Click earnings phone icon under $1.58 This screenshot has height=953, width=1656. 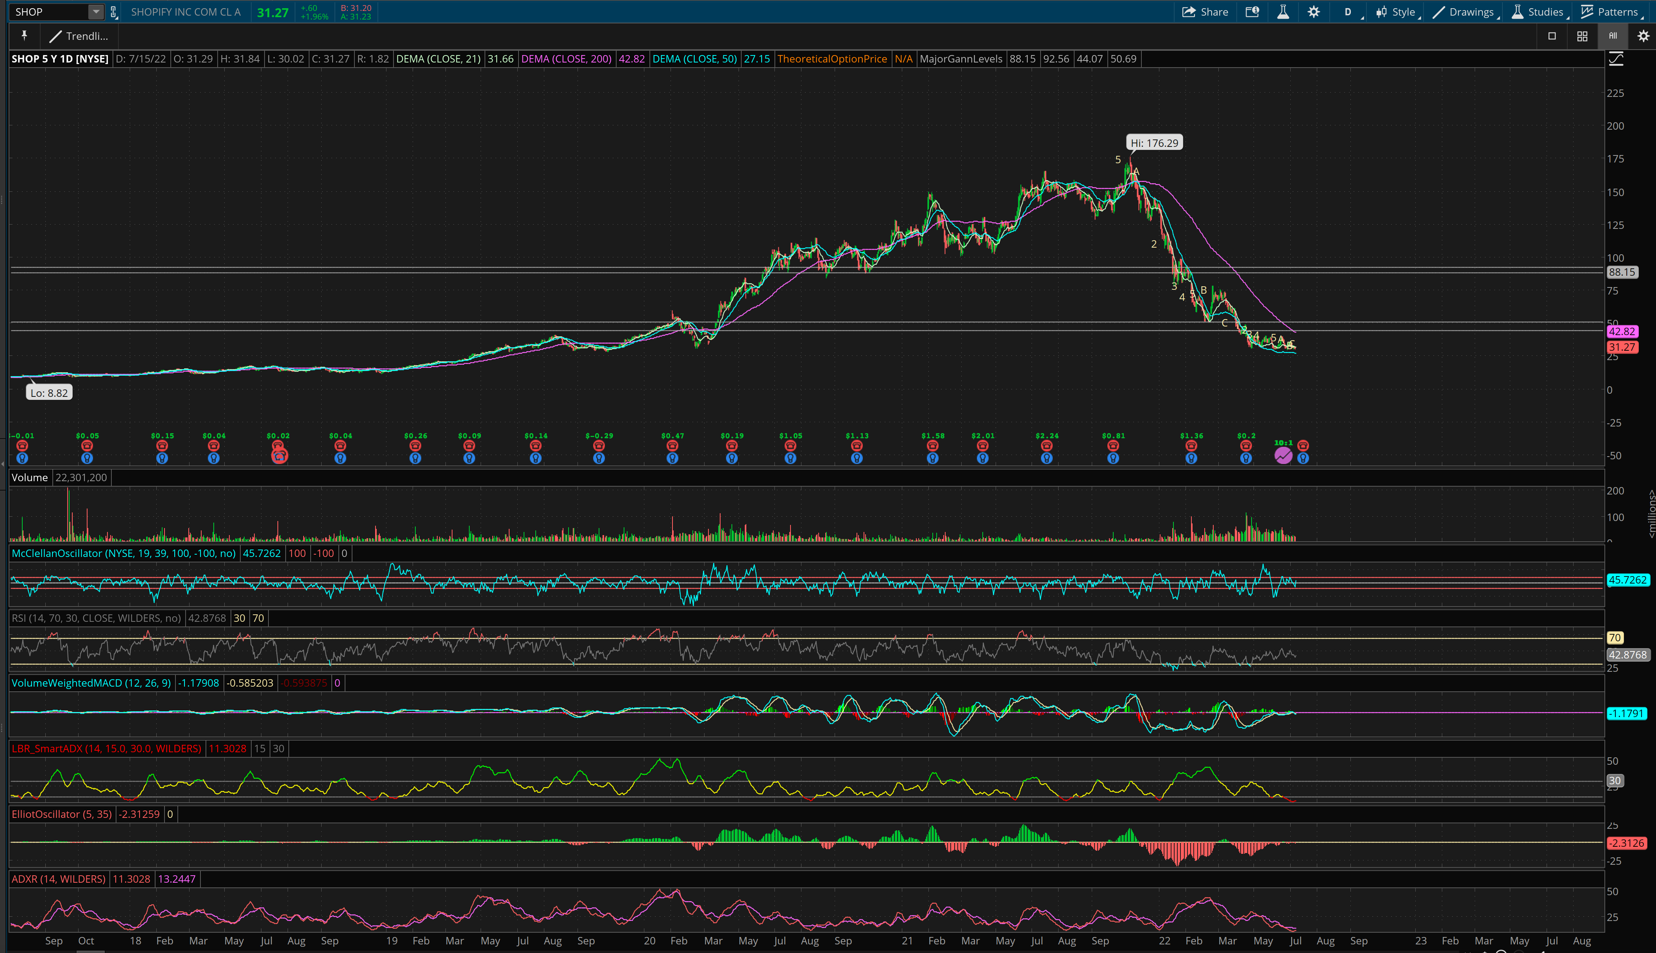pos(932,446)
